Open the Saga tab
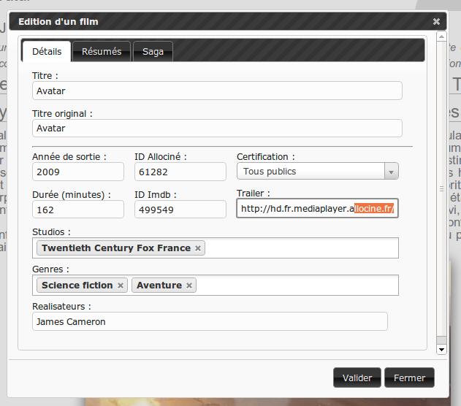 click(x=153, y=51)
